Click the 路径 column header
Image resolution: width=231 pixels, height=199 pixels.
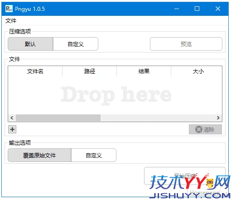point(90,71)
